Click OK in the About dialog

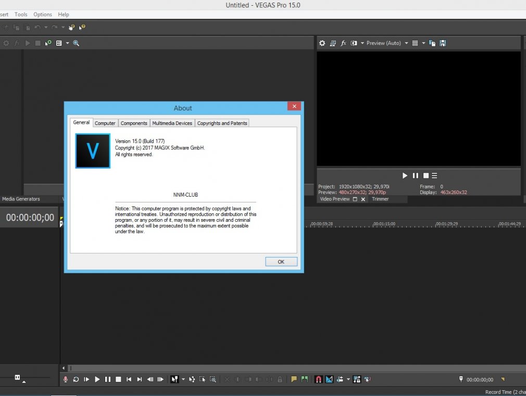281,262
